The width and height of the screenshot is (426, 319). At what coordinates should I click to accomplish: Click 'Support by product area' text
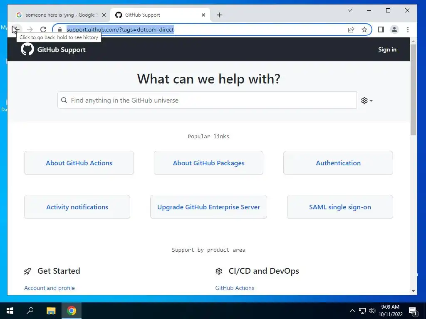(208, 250)
